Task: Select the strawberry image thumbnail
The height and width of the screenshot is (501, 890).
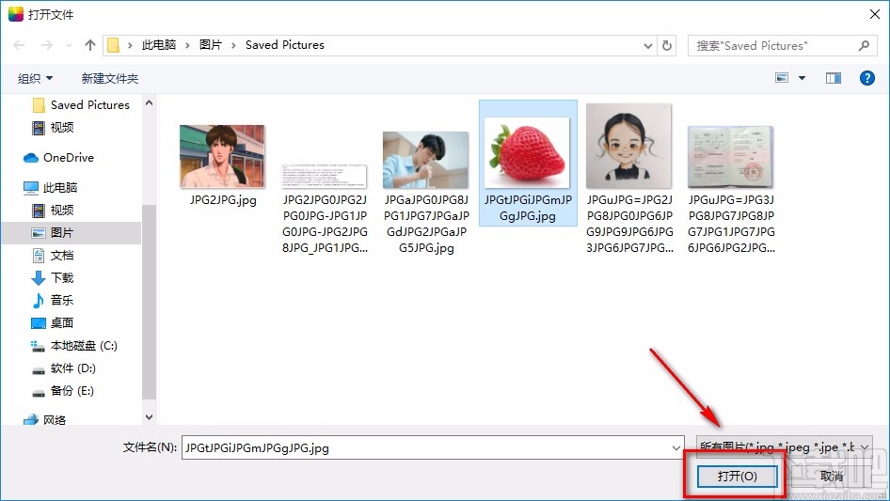Action: click(x=528, y=152)
